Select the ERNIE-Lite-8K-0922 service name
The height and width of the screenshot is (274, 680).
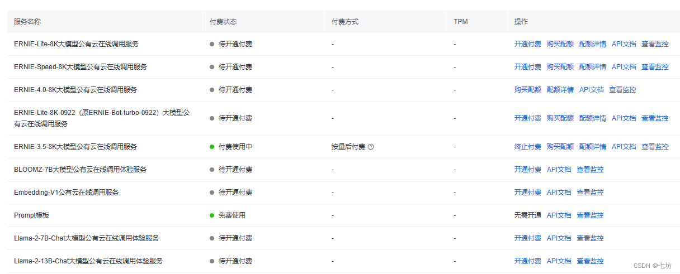(102, 118)
